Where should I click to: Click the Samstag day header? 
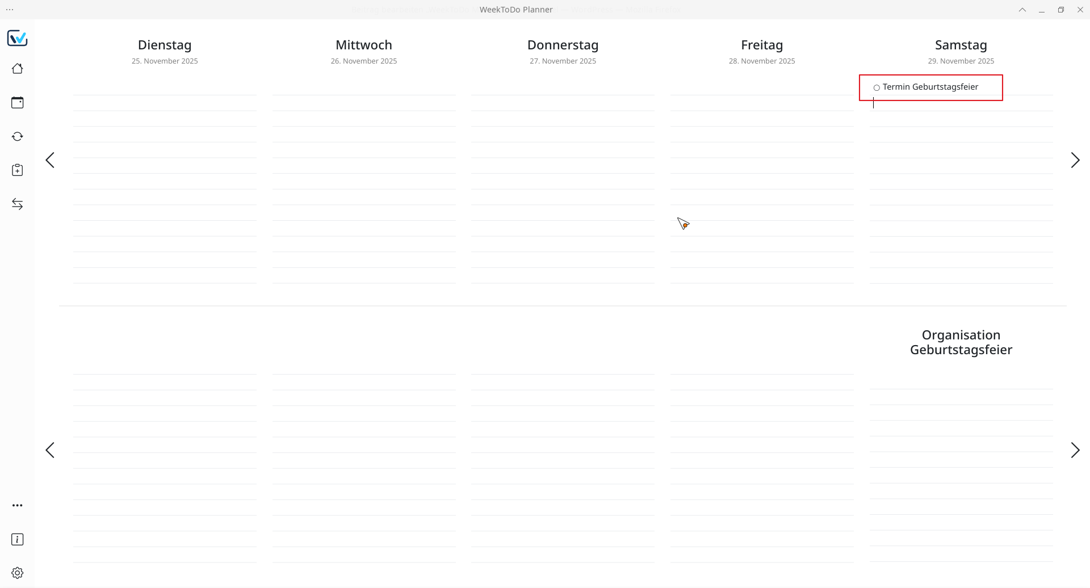point(961,45)
